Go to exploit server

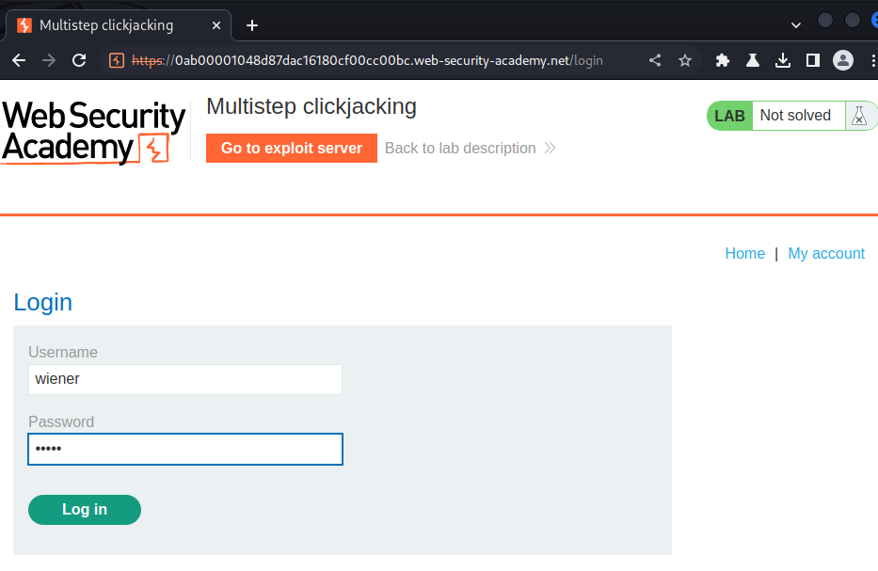[x=291, y=149]
